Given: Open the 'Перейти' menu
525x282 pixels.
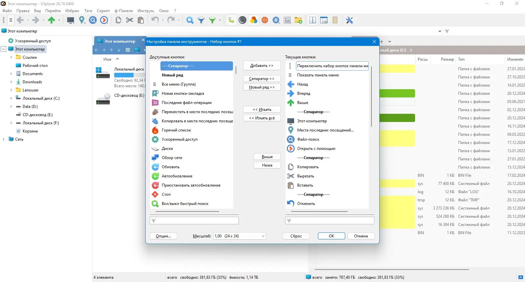Looking at the screenshot, I should click(x=53, y=11).
